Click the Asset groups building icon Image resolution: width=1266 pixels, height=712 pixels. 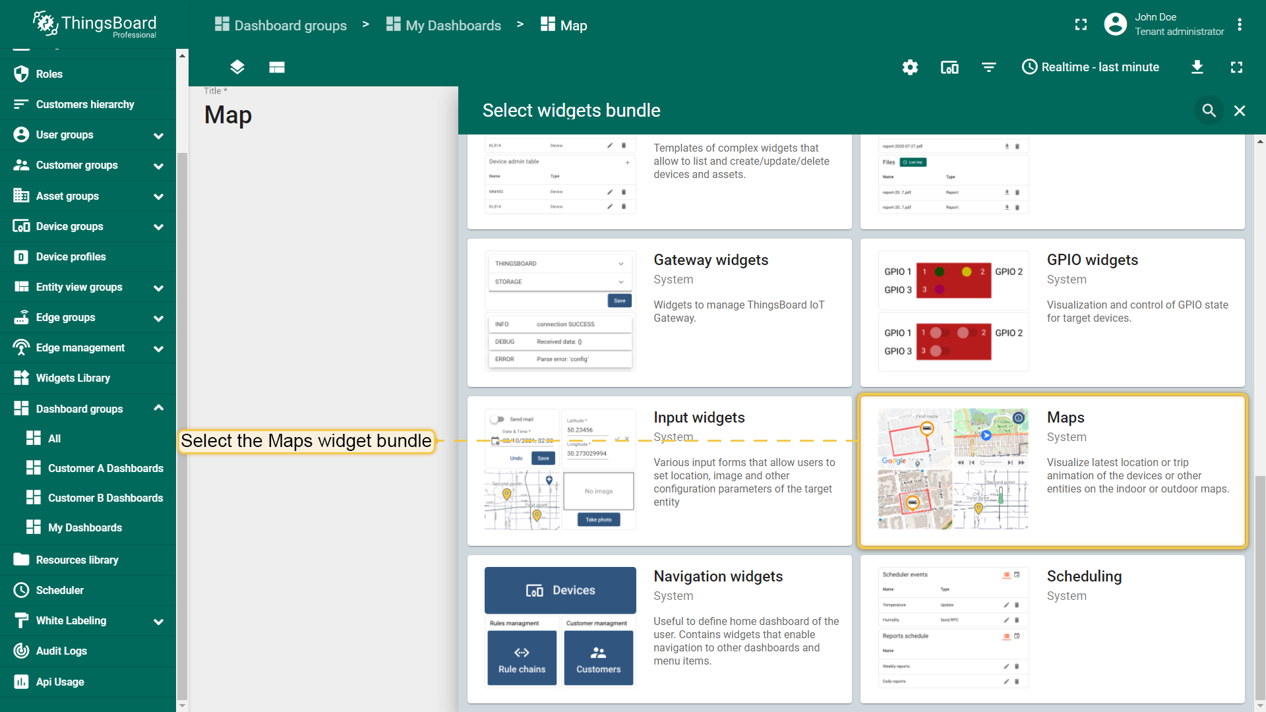coord(21,196)
